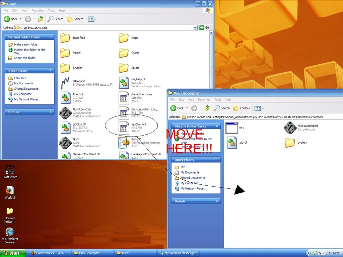
Task: Open Views dropdown in MRS Decompiler toolbar
Action: (x=259, y=108)
